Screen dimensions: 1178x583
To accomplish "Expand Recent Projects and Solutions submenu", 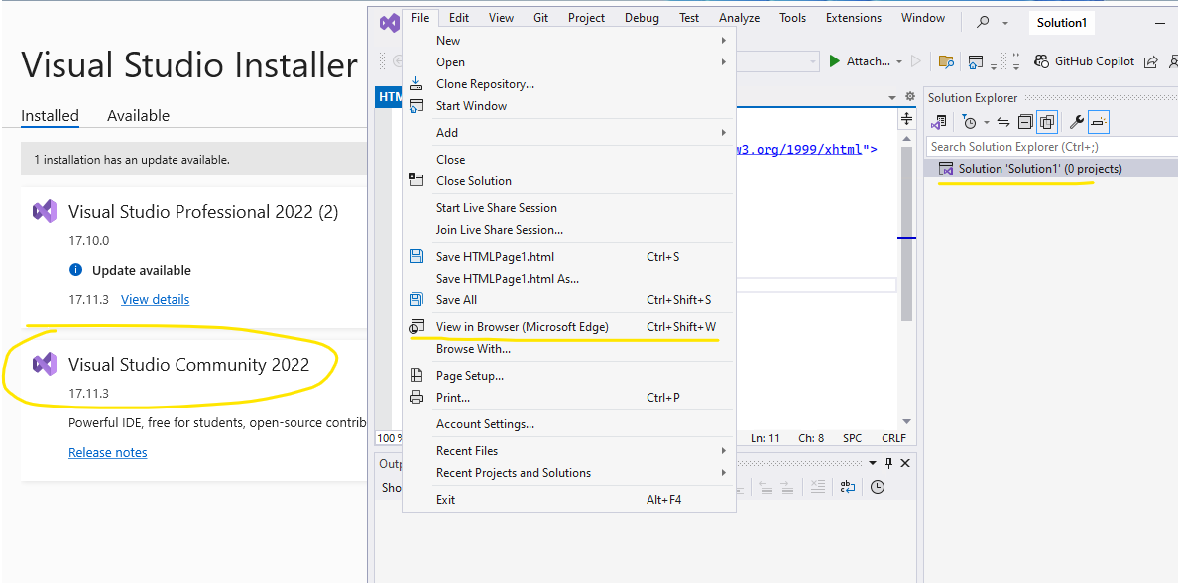I will (x=724, y=473).
